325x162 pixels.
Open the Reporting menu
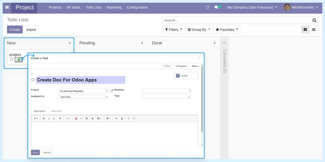[114, 7]
